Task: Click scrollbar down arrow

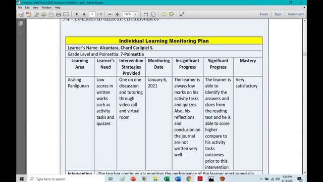Action: click(x=305, y=172)
